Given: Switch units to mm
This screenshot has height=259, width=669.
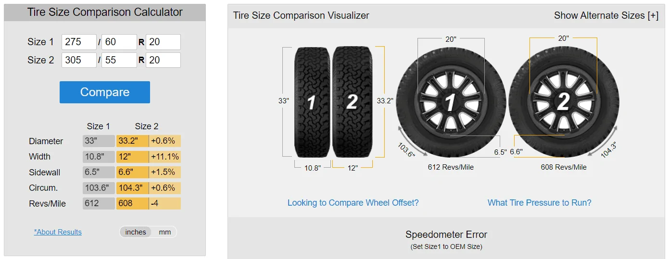Looking at the screenshot, I should [165, 232].
